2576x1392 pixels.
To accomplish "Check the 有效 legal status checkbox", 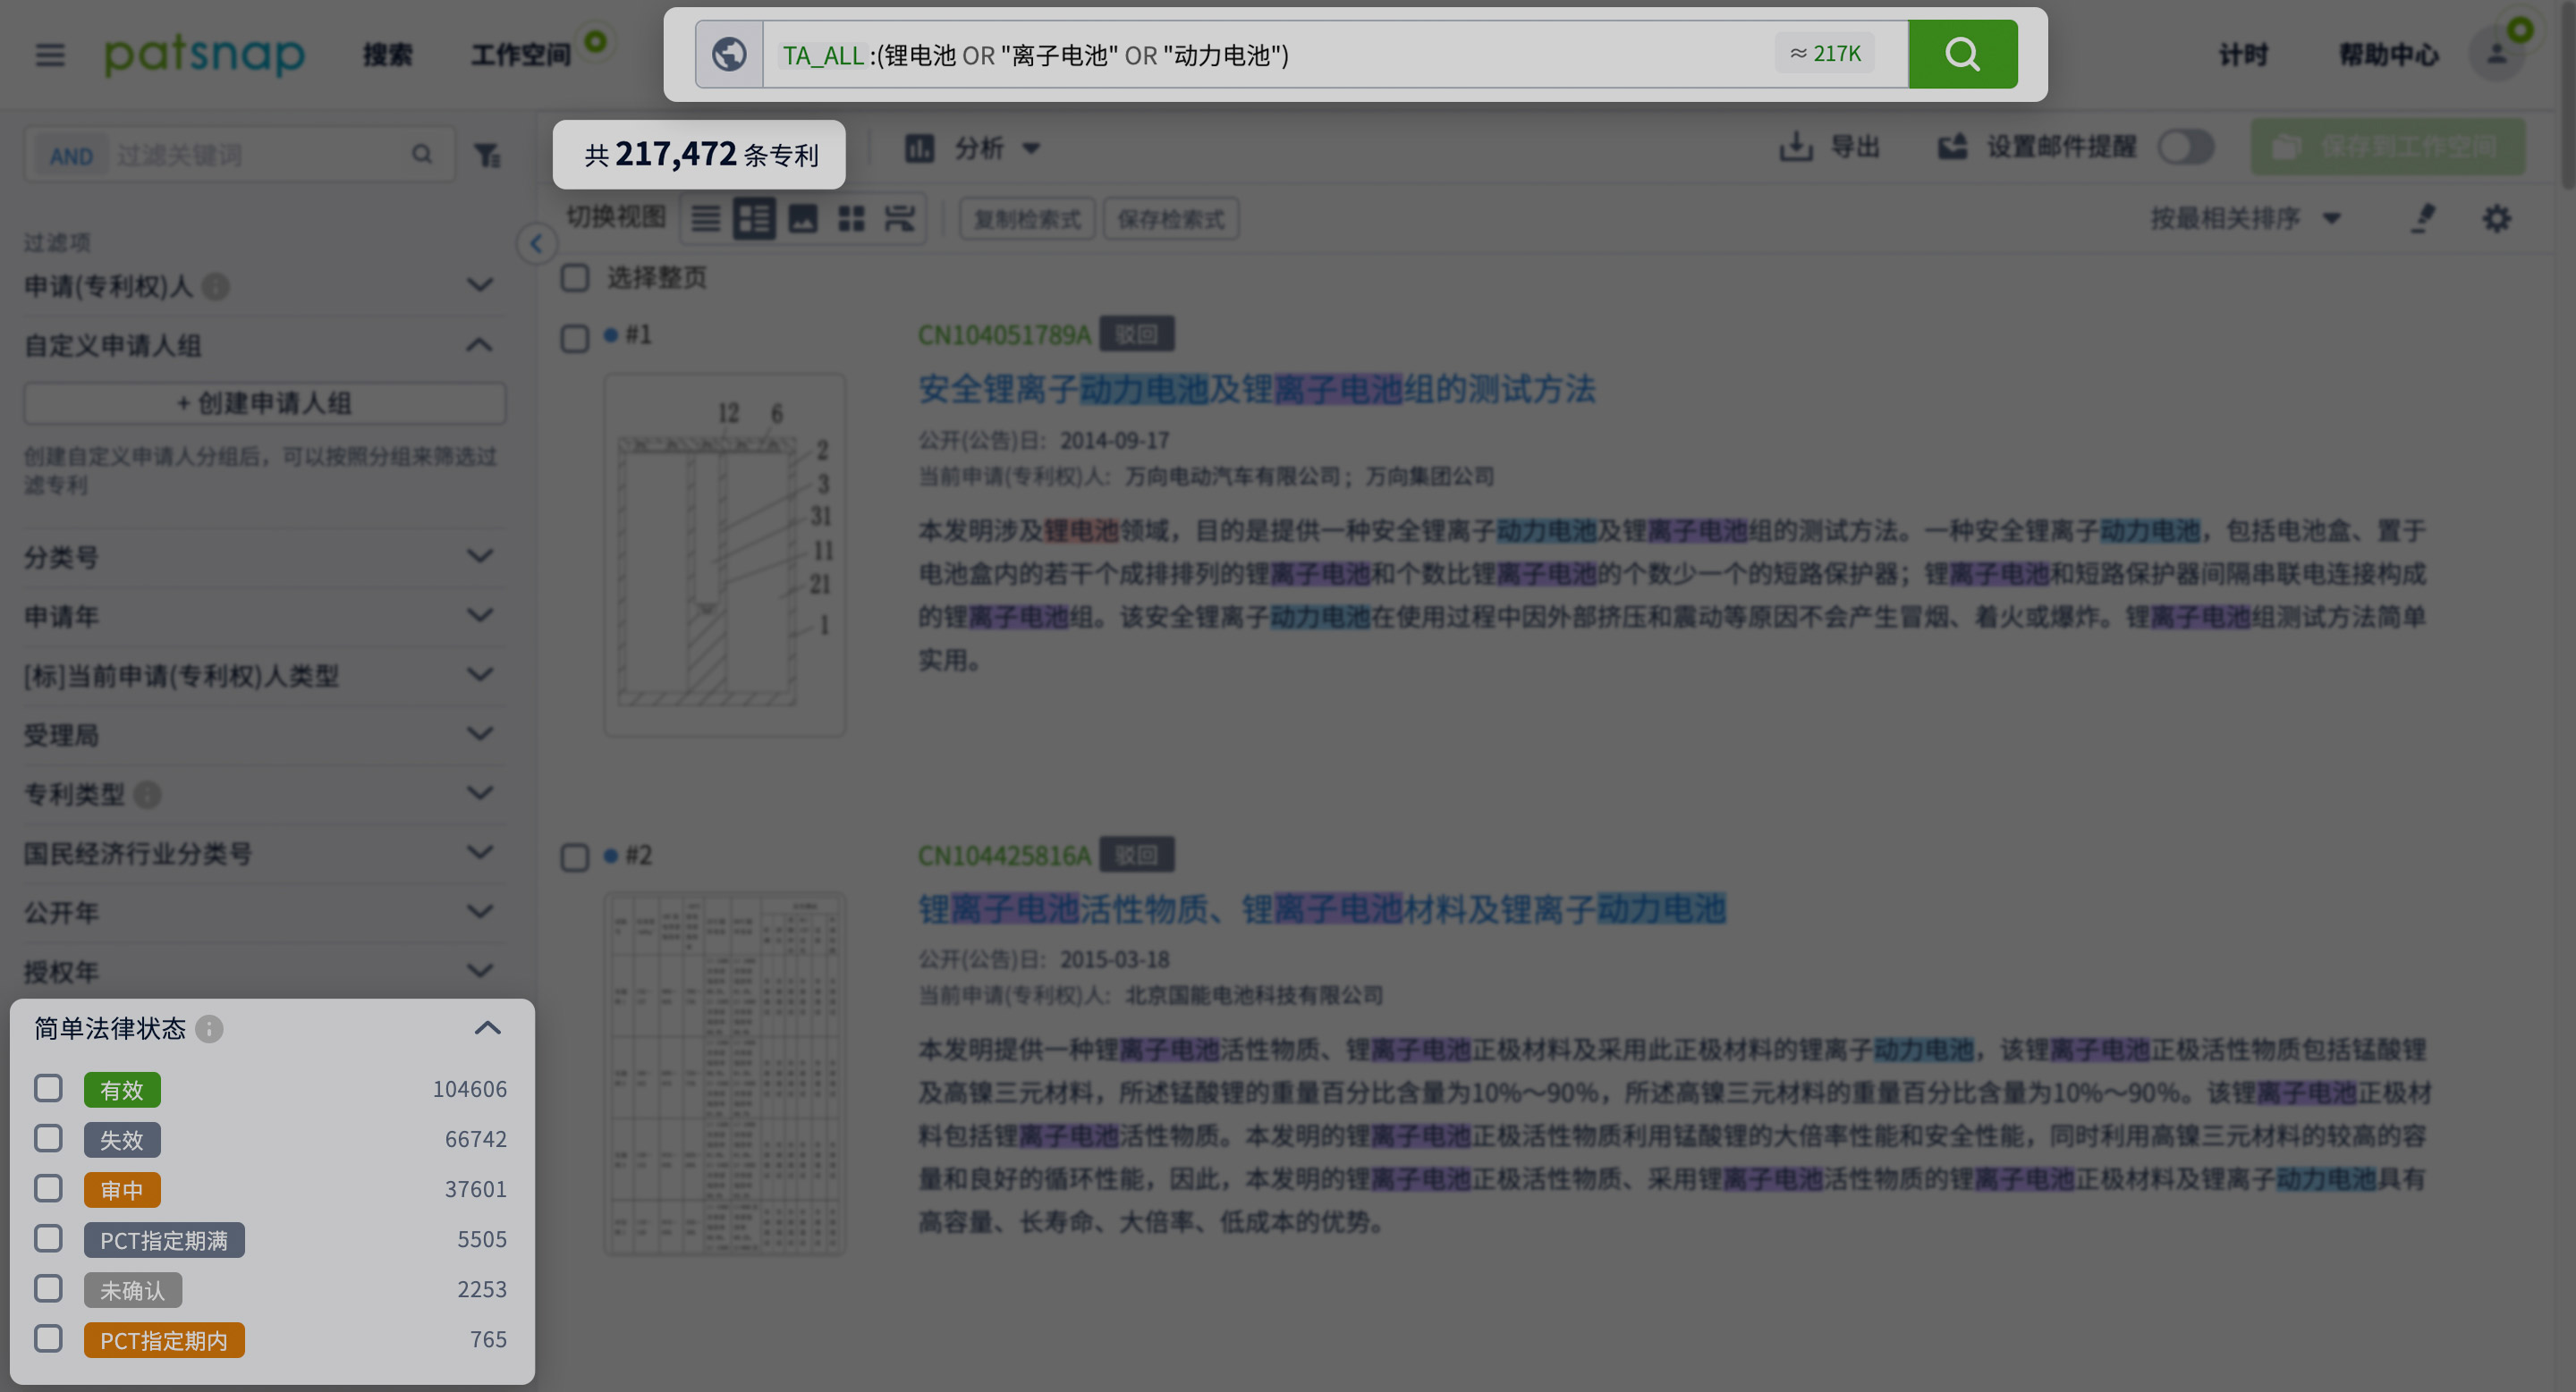I will [48, 1088].
